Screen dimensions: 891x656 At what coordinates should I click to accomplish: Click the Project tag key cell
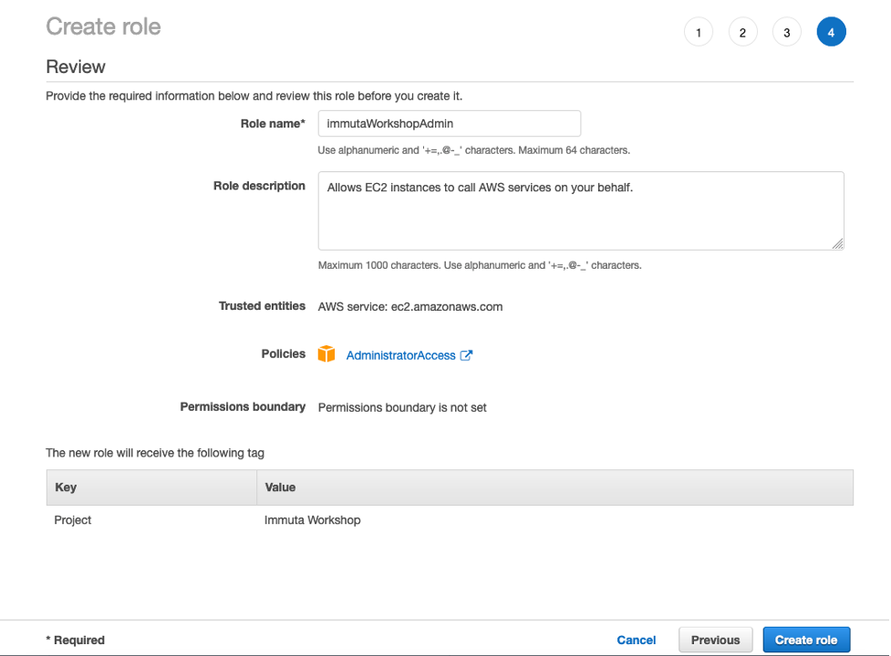(x=73, y=520)
